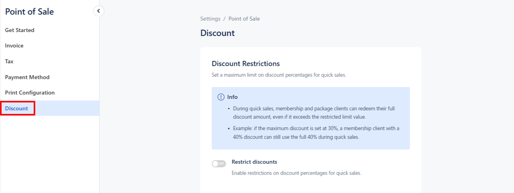
Task: Navigate to Settings via breadcrumb
Action: pos(210,19)
